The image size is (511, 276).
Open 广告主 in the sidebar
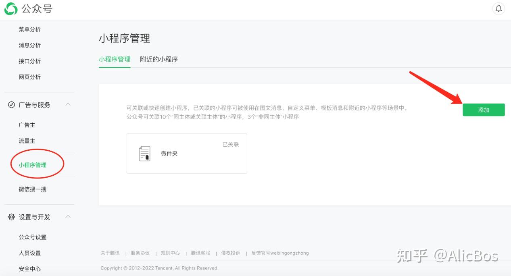tap(27, 125)
